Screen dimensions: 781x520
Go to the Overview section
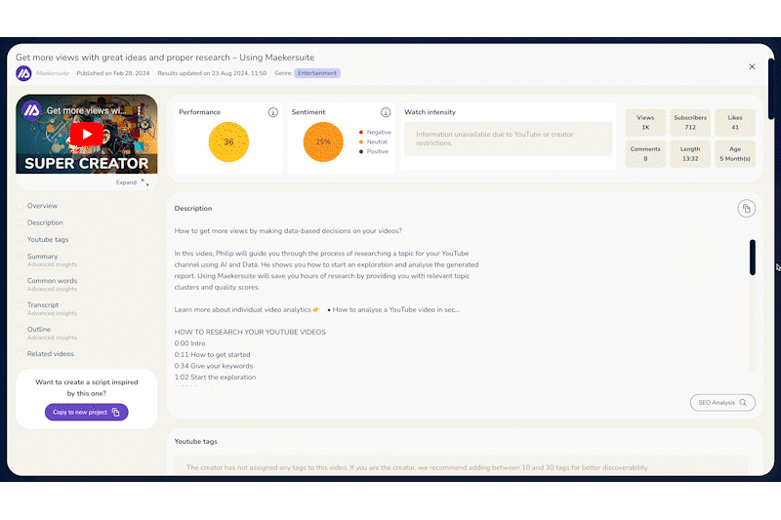(42, 206)
